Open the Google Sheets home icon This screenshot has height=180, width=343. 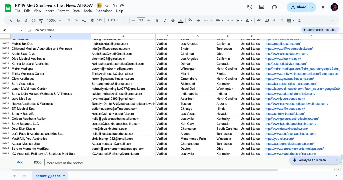click(x=8, y=8)
